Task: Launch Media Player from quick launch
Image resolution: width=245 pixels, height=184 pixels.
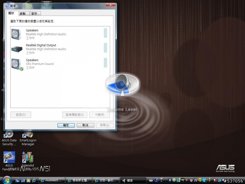Action: [x=28, y=181]
